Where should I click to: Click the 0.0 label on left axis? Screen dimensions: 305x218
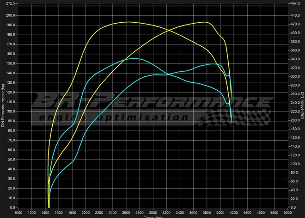coord(12,208)
